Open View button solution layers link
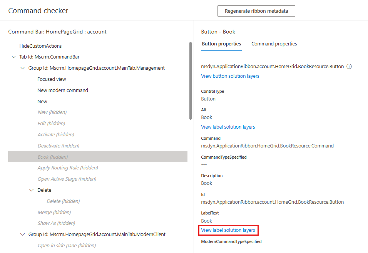Viewport: 368px width, 253px height. [230, 76]
